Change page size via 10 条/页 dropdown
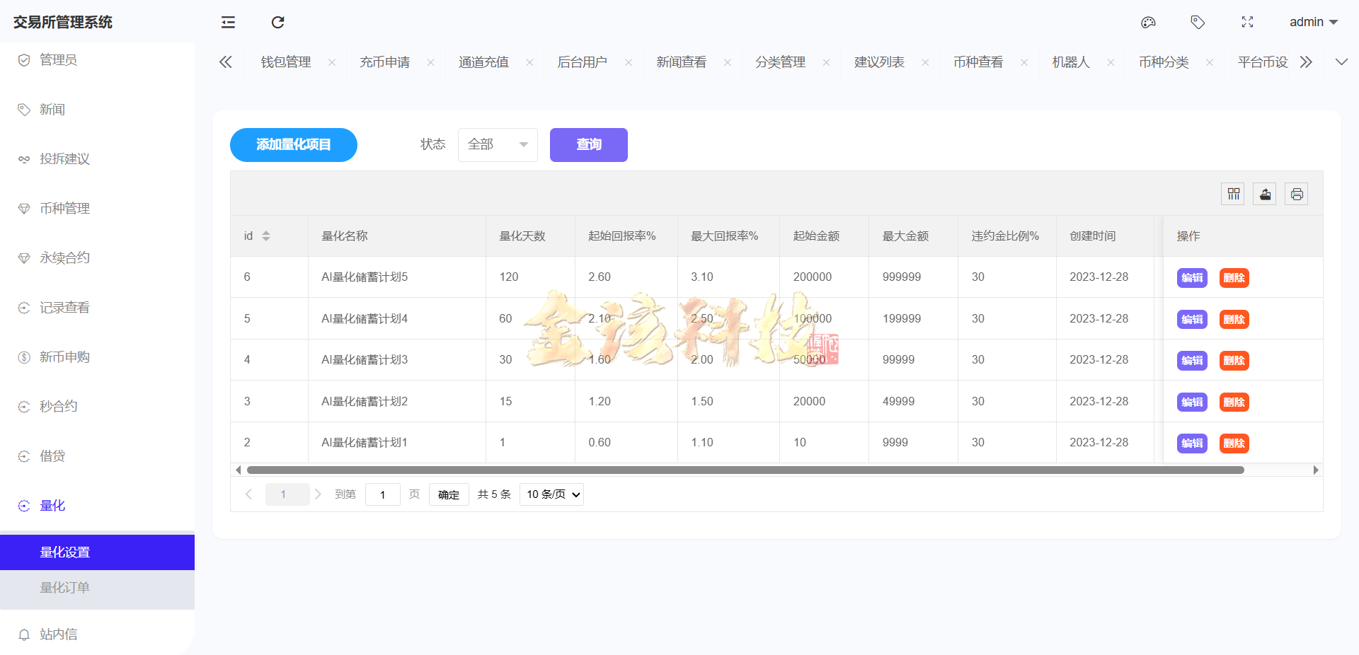 551,494
